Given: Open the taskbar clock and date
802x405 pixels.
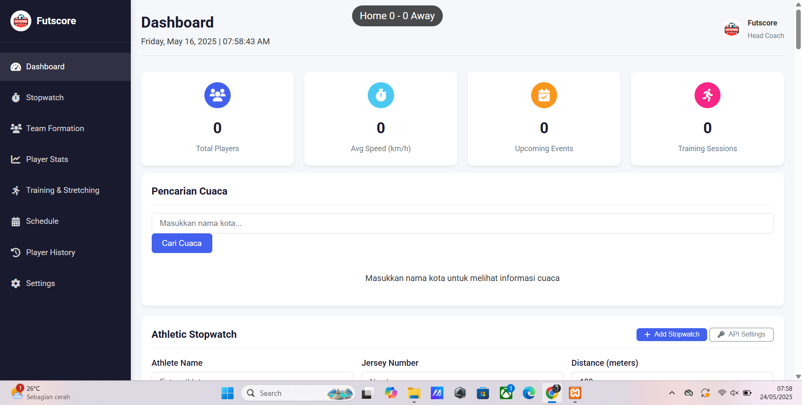Looking at the screenshot, I should coord(776,393).
